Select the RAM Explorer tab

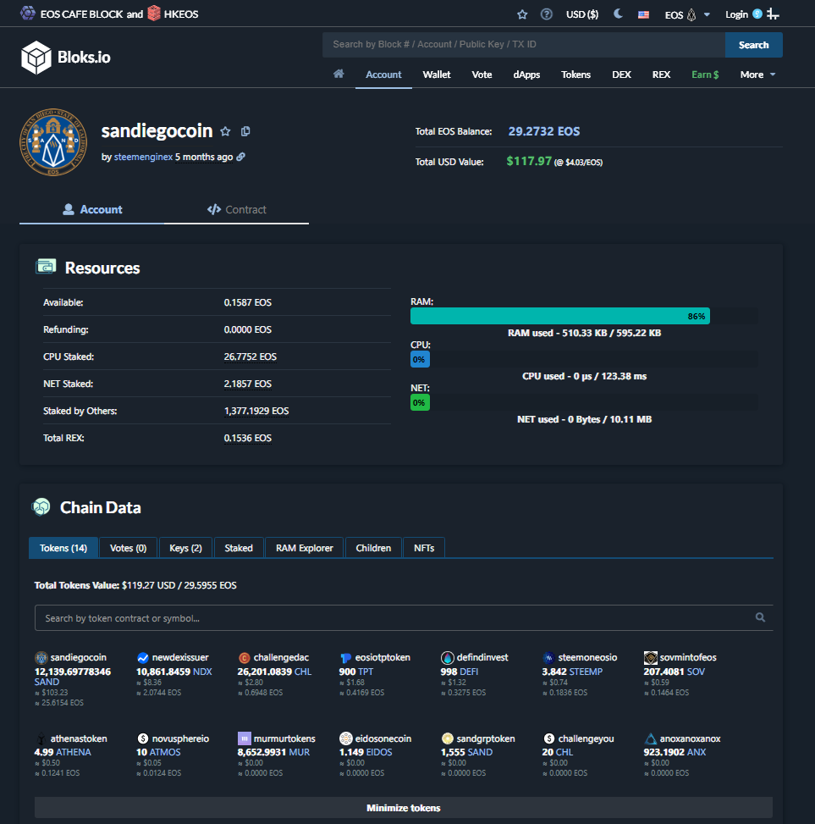[x=305, y=548]
